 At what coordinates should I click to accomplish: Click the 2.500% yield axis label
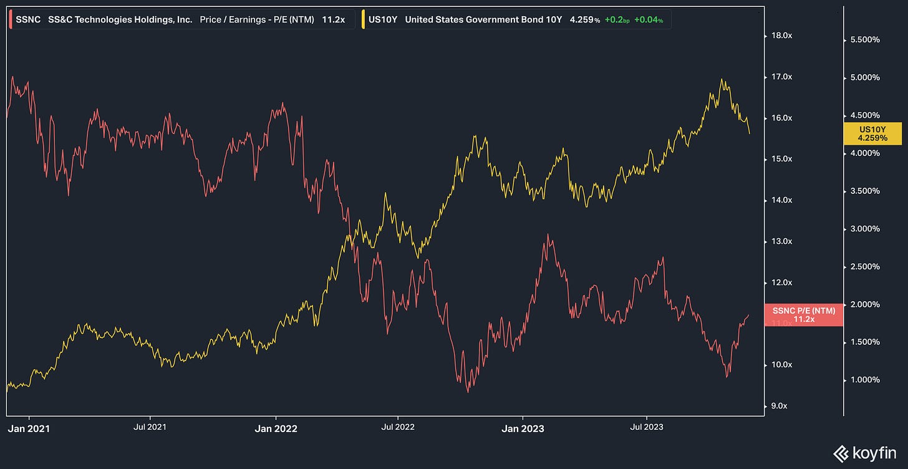(x=866, y=266)
